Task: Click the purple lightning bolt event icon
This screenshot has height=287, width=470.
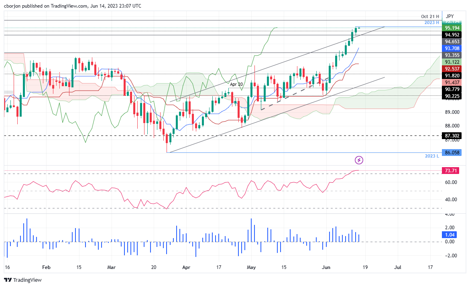Action: [x=359, y=160]
